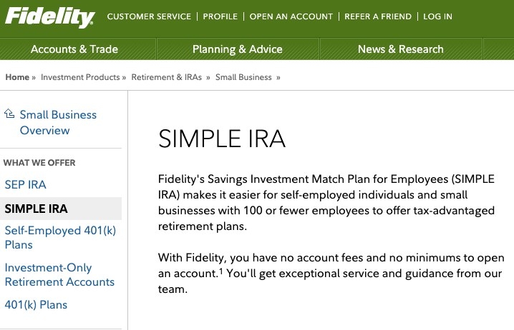Select SEP IRA in the sidebar

point(25,184)
